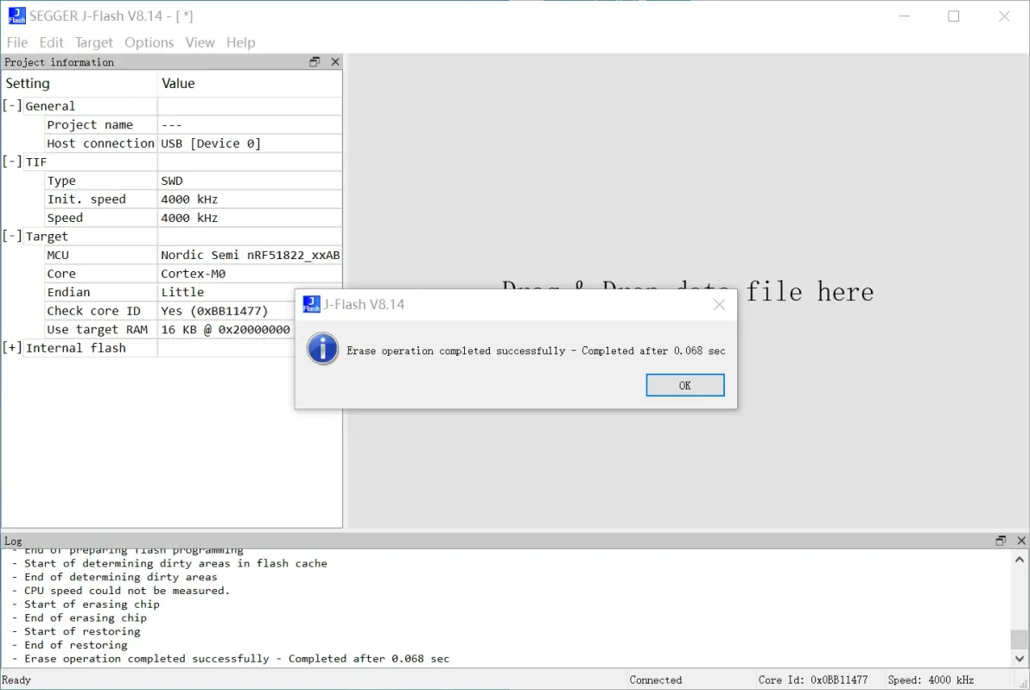Screen dimensions: 1030x690
Task: Click the 16 KB @ 0x20000000 value
Action: 226,330
